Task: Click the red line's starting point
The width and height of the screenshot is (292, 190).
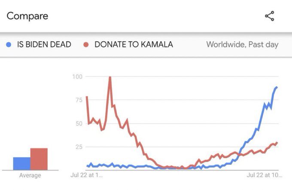Action: click(x=87, y=97)
